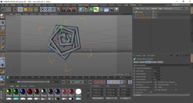Screen dimensions: 193x103
Task: Adjust End Rotation stepper arrows
Action: point(160,74)
